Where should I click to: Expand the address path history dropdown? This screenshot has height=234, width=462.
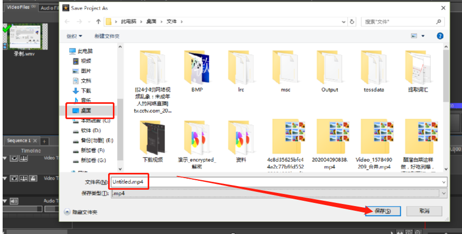pyautogui.click(x=343, y=22)
